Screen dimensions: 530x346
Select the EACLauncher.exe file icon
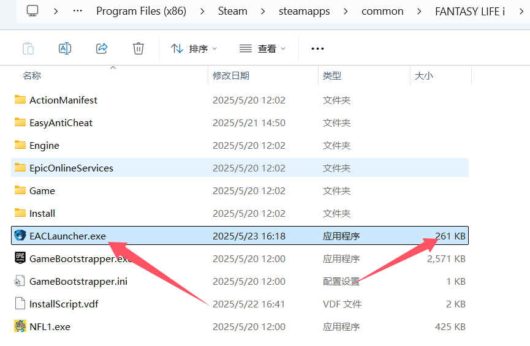click(20, 236)
